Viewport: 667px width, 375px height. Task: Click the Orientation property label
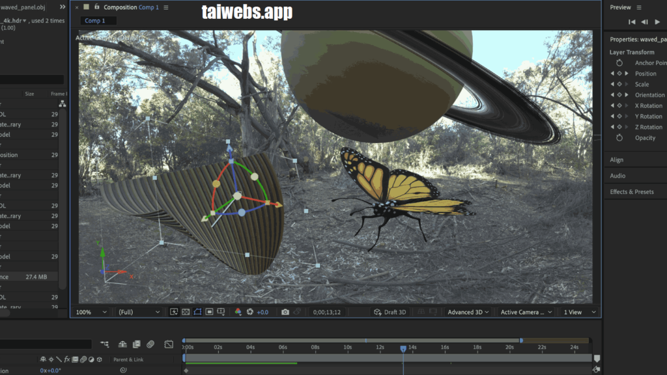pyautogui.click(x=649, y=95)
